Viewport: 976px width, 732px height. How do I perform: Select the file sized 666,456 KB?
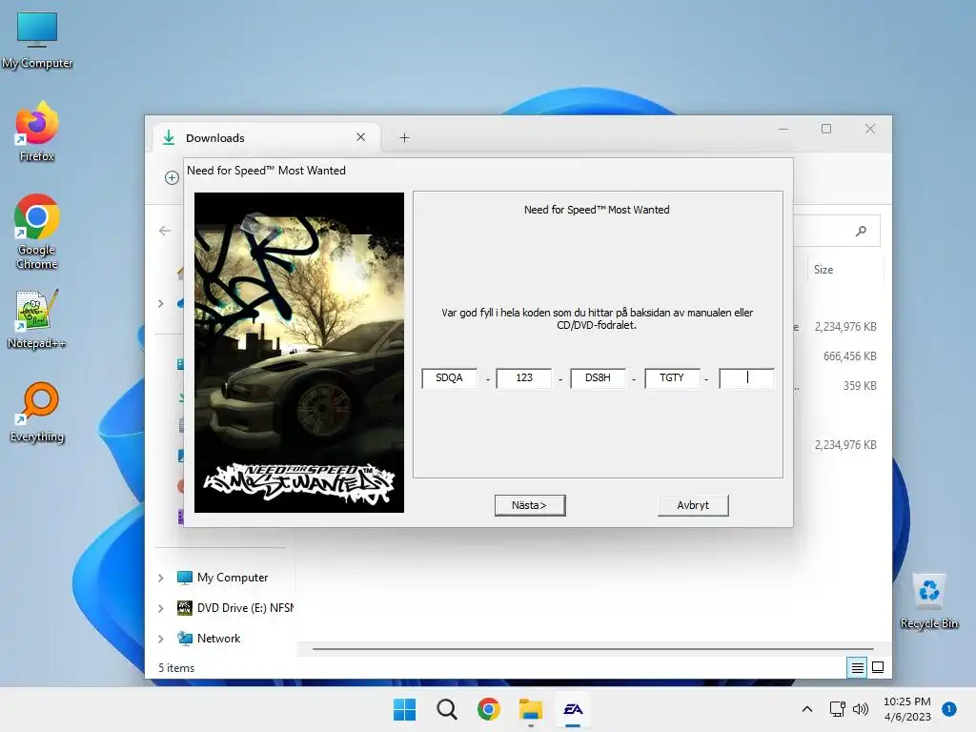pos(849,356)
